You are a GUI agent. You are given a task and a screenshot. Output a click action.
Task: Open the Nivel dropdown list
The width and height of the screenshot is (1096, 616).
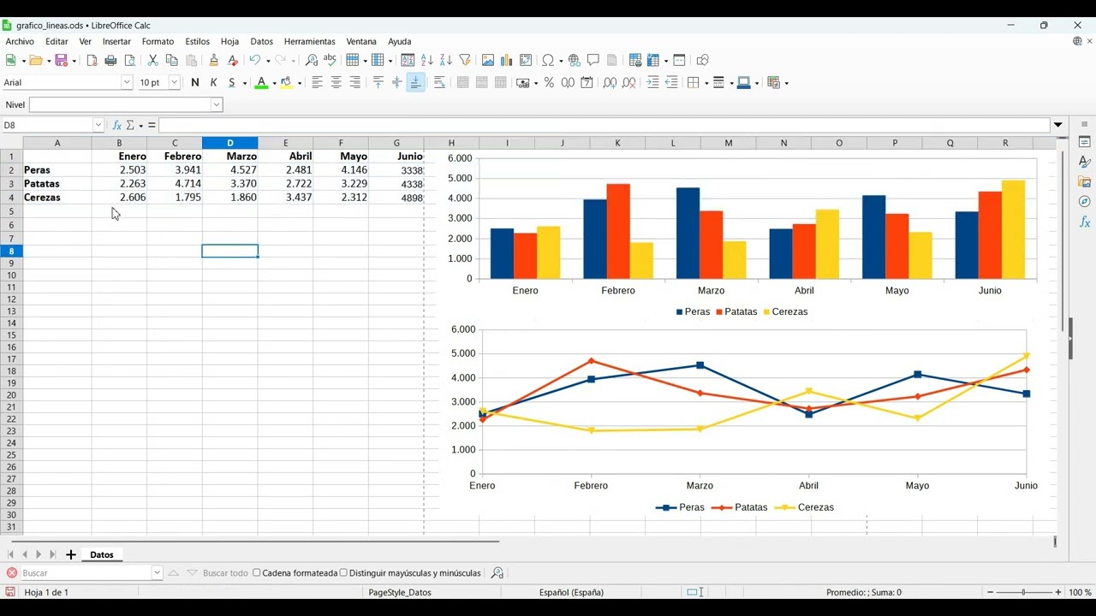(x=217, y=104)
